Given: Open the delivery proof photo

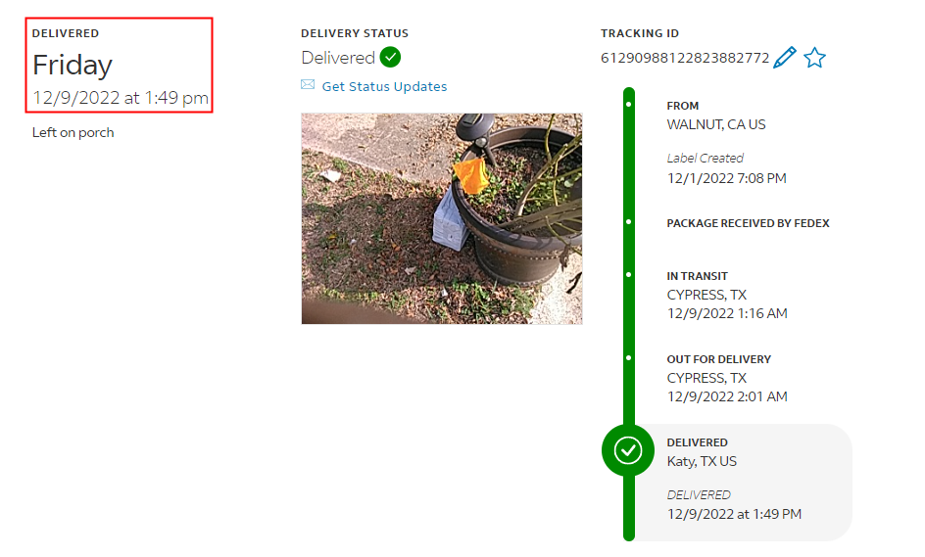Looking at the screenshot, I should [x=442, y=218].
